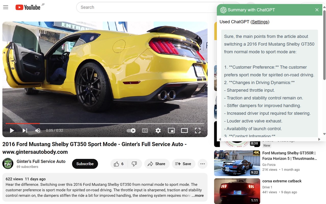Click the ChatGPT logo in summary header

(x=223, y=10)
